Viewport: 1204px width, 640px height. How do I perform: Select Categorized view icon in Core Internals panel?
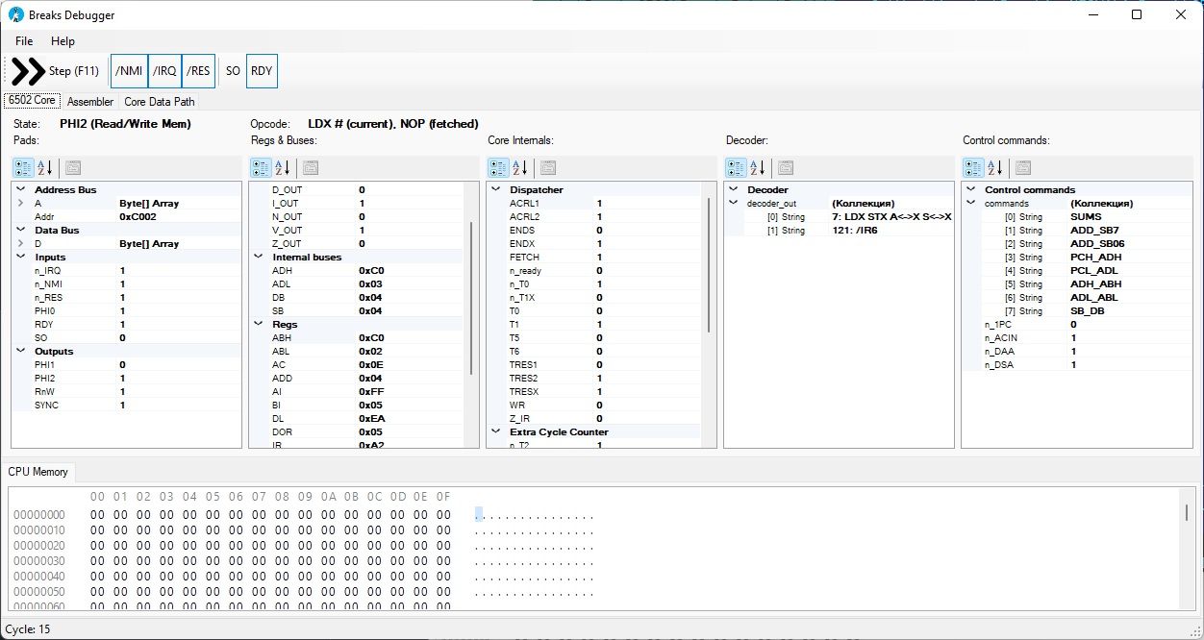(x=498, y=168)
